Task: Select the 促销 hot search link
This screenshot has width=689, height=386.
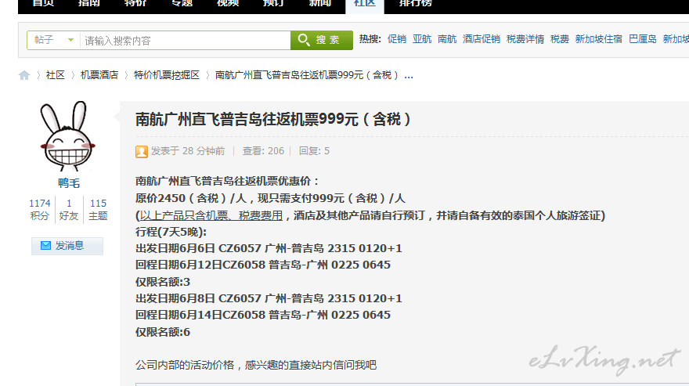Action: tap(397, 39)
